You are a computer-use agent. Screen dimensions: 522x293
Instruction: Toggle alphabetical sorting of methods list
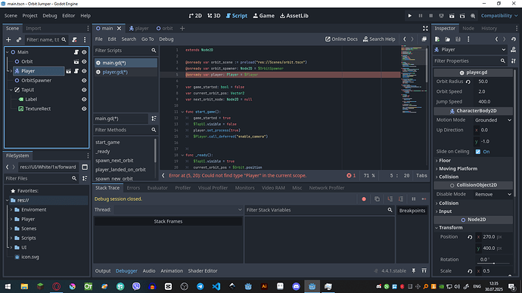[154, 119]
